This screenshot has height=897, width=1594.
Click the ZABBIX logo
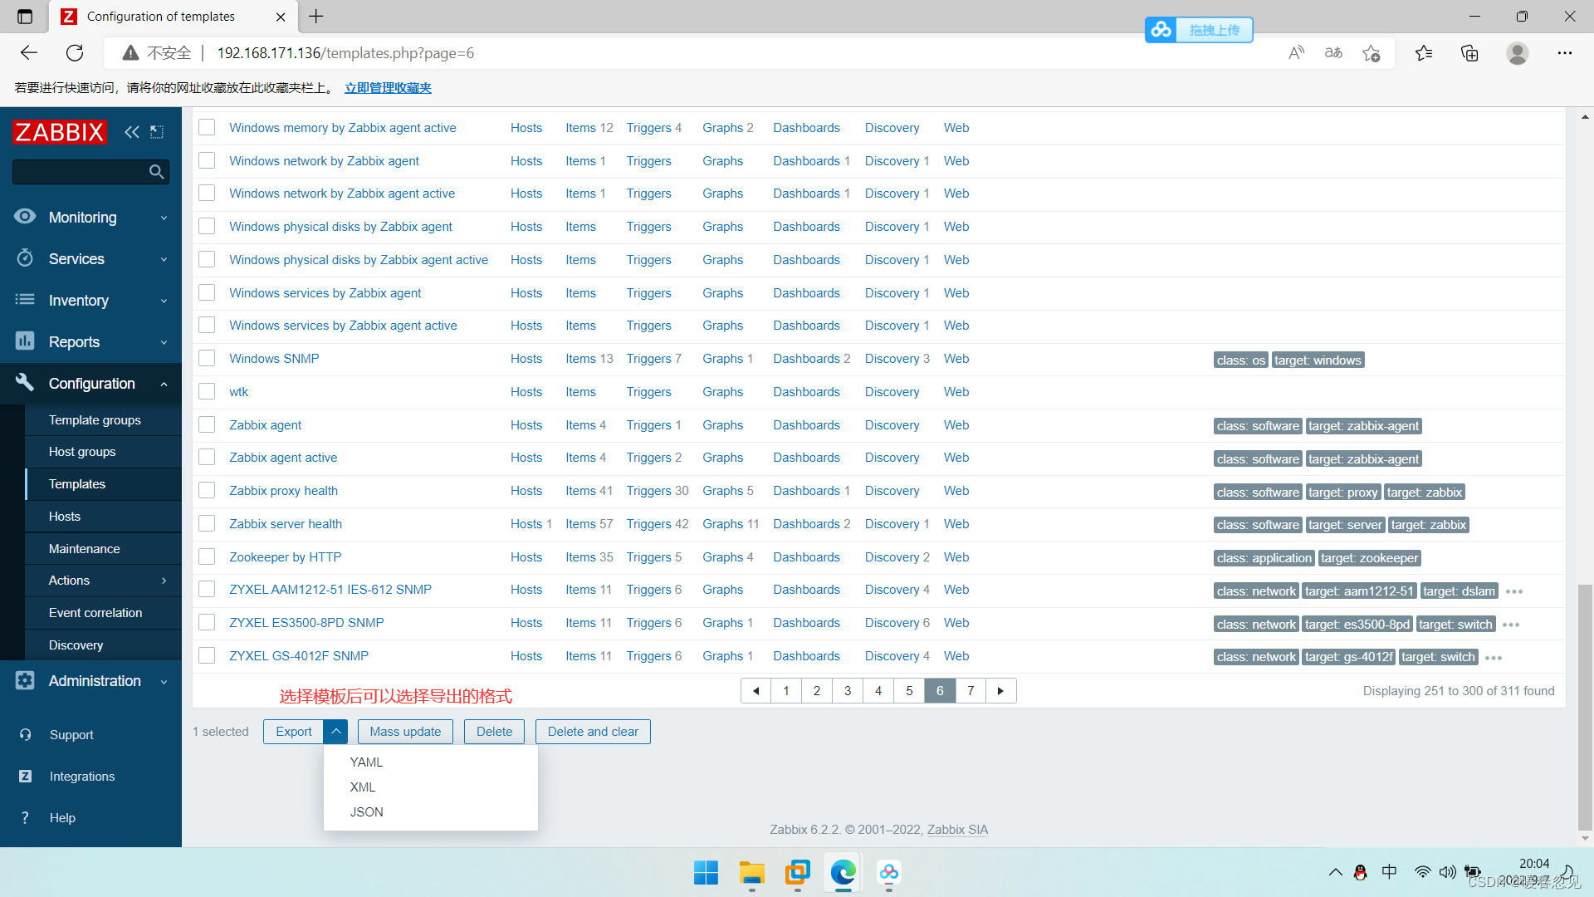coord(60,132)
